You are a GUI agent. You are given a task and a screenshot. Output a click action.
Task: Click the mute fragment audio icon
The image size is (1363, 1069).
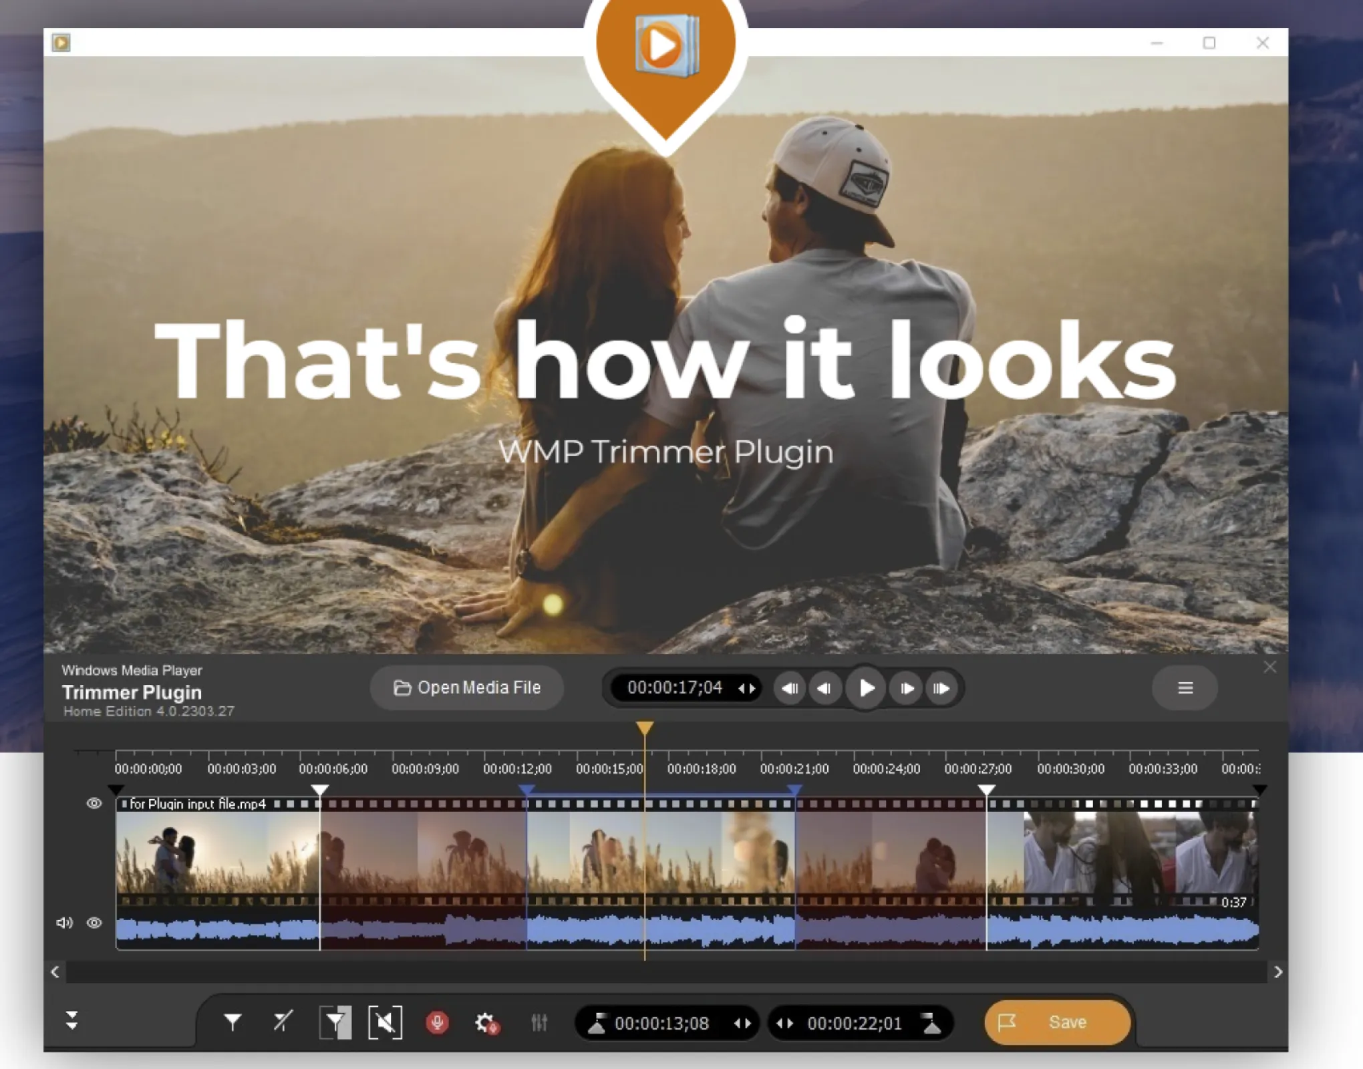386,1022
